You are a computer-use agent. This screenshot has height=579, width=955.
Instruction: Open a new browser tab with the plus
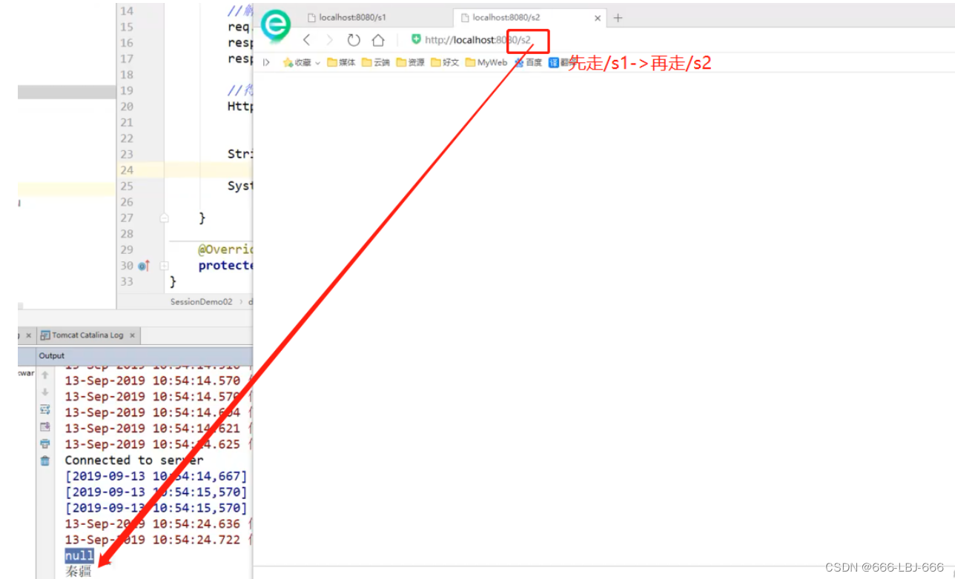(x=618, y=17)
